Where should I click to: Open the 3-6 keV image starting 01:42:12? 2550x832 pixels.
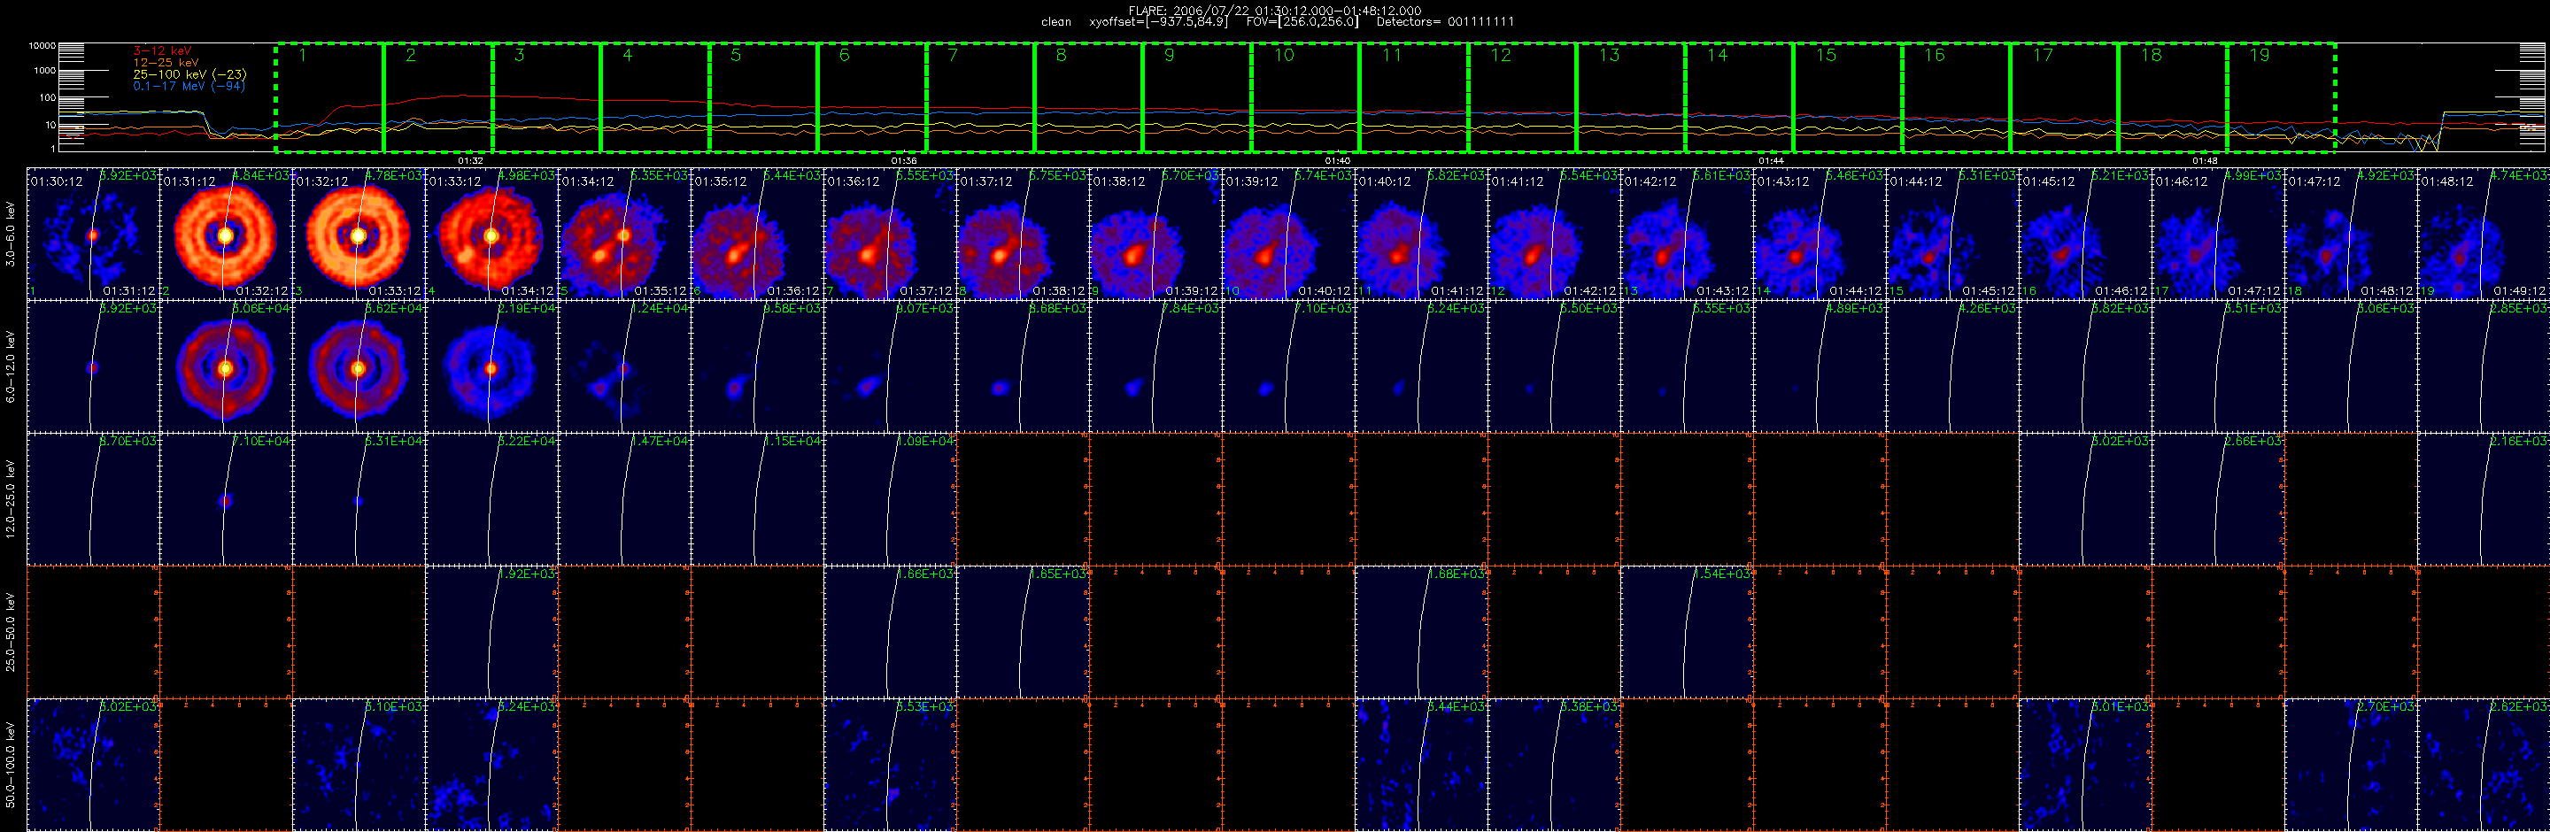(x=1687, y=234)
